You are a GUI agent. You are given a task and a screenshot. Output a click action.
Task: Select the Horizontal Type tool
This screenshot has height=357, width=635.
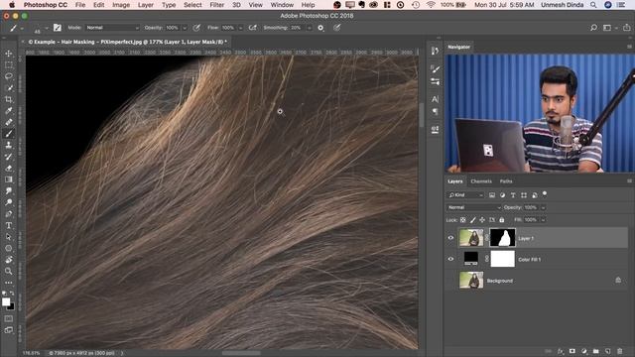click(9, 225)
